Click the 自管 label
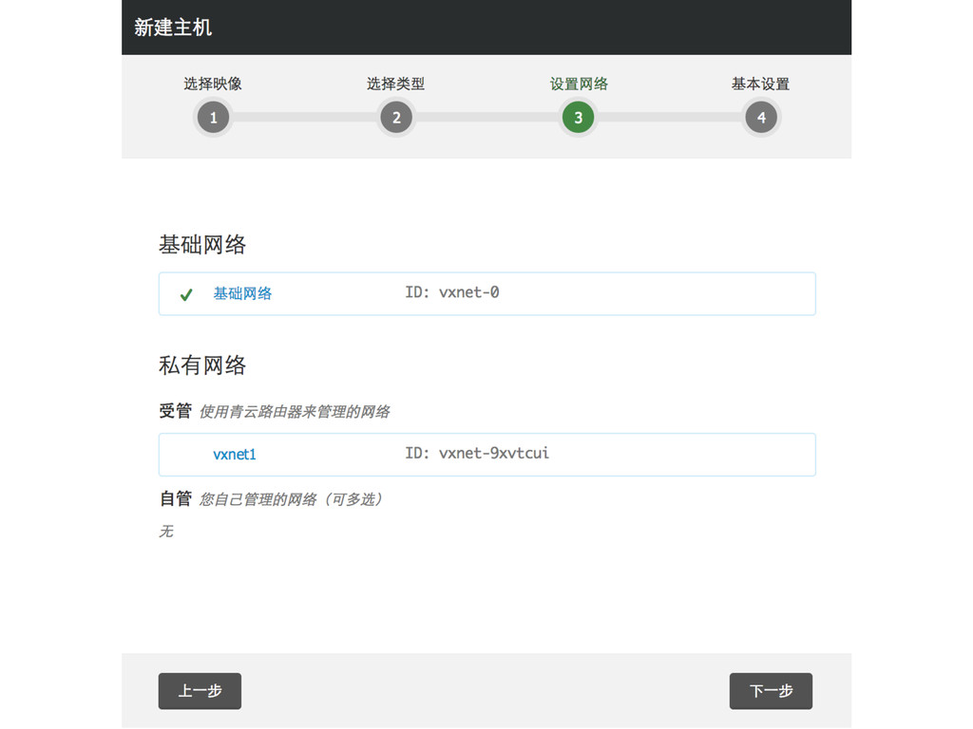Image resolution: width=973 pixels, height=729 pixels. tap(176, 498)
